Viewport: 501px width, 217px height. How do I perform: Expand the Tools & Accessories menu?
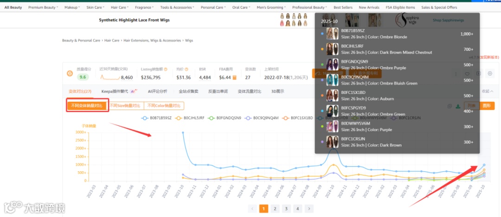click(177, 7)
